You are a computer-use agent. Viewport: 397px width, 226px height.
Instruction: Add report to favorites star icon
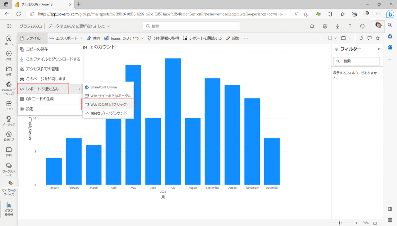coord(378,38)
